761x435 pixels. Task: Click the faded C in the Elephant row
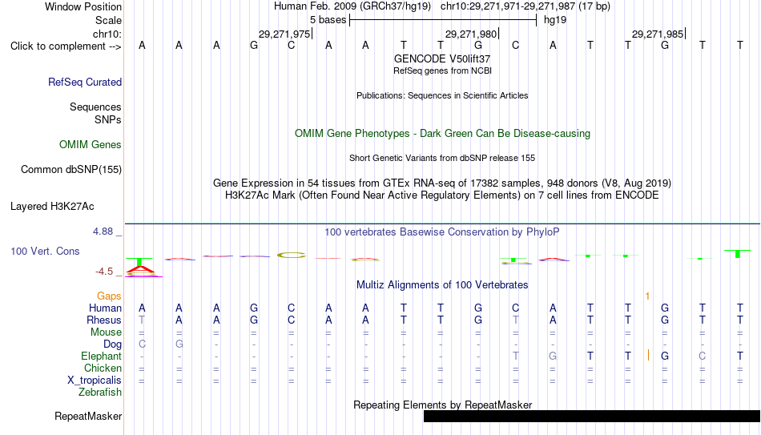702,356
